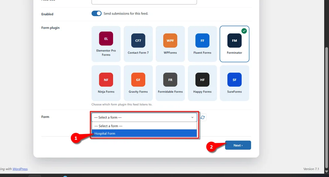Pick the WPForms plugin card
Screen dimensions: 329x177
click(170, 44)
